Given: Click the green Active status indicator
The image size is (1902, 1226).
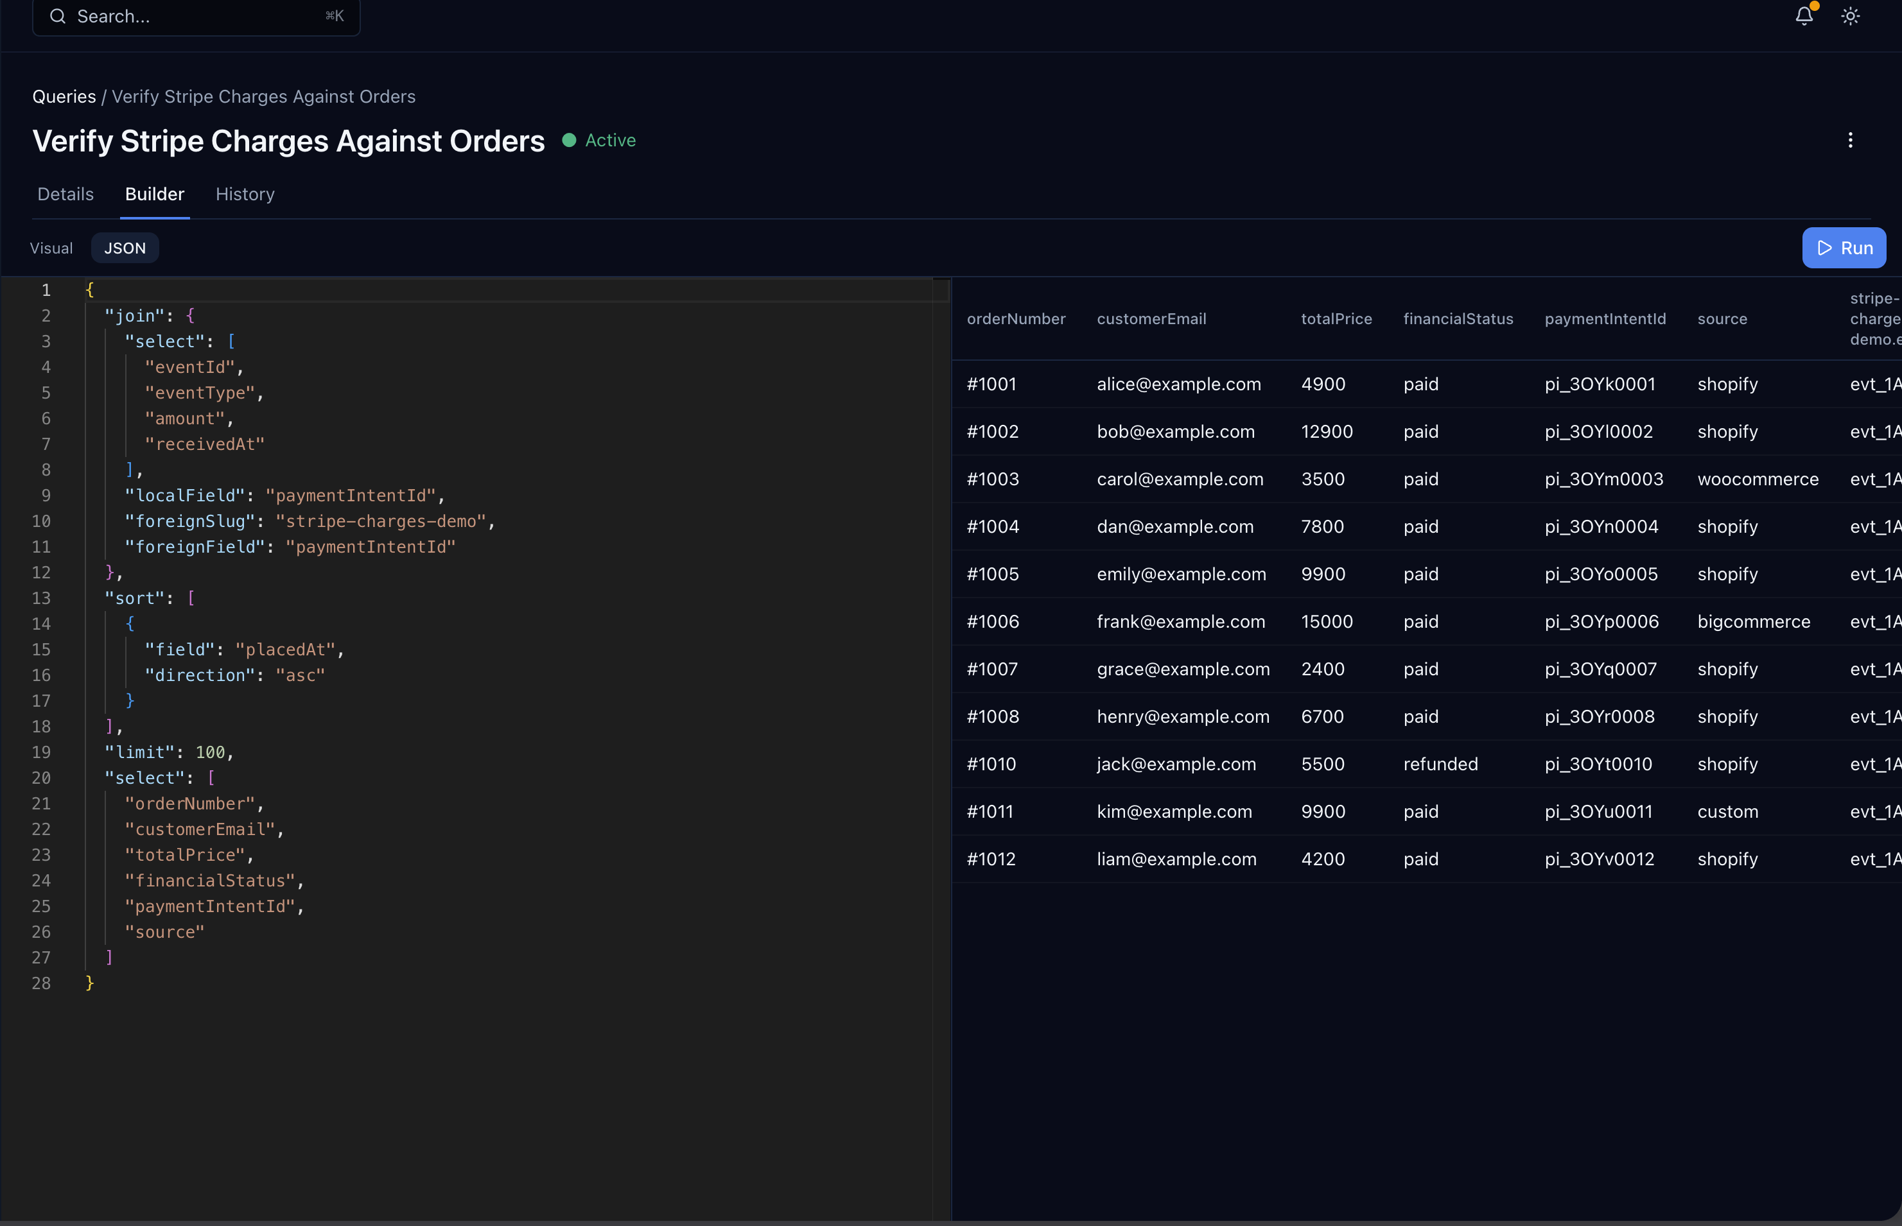Looking at the screenshot, I should (599, 140).
